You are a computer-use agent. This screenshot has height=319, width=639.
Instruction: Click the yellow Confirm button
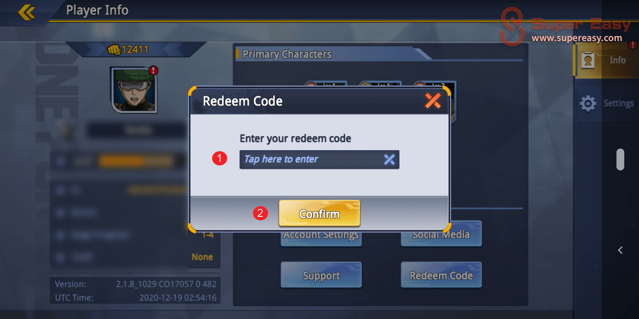(x=319, y=214)
